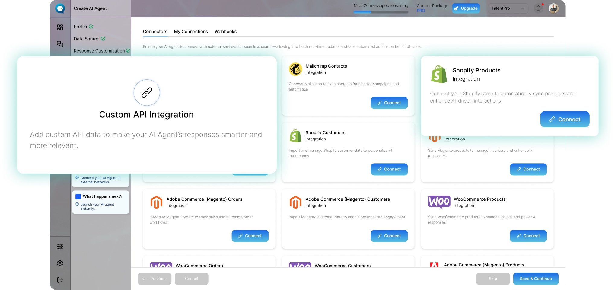Click the 'Create AI Agent' heading

click(90, 8)
